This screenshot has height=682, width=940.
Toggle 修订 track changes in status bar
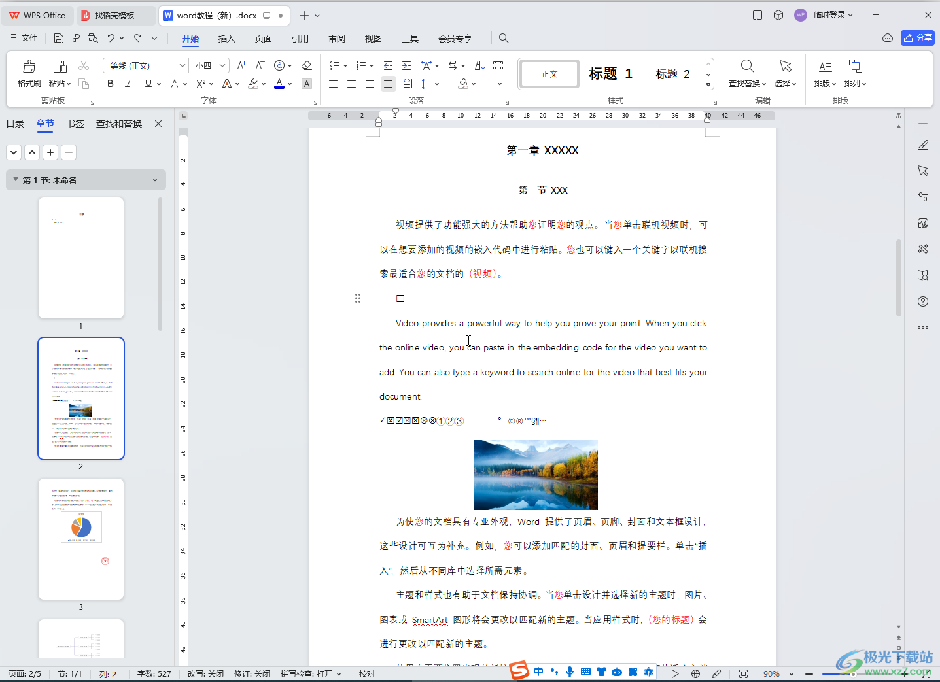click(252, 673)
